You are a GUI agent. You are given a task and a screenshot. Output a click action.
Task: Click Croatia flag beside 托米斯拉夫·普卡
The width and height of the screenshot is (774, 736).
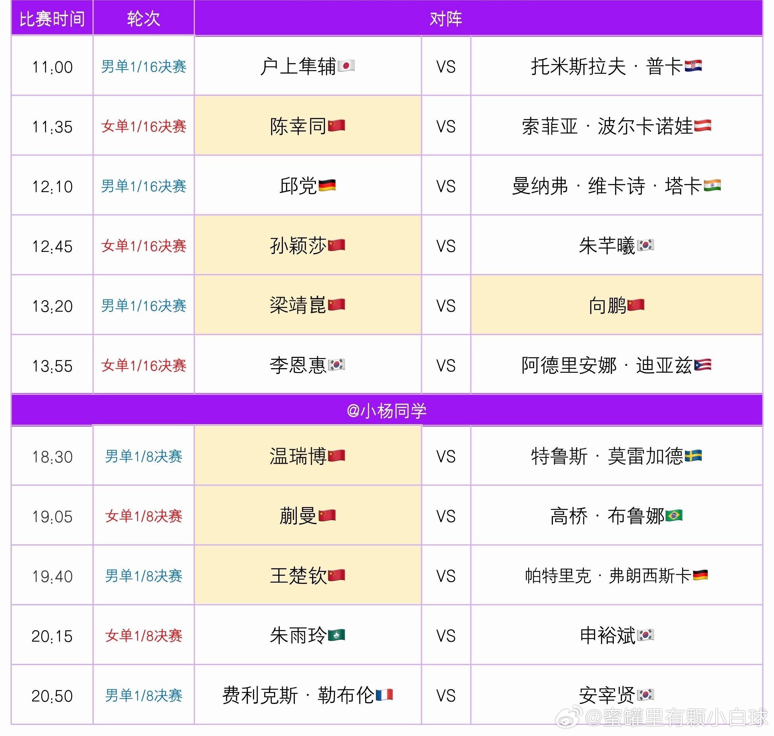coord(693,66)
